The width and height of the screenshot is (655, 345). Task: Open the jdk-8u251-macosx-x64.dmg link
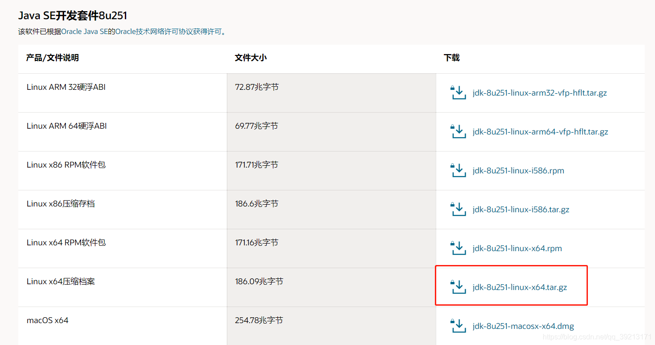pyautogui.click(x=523, y=326)
